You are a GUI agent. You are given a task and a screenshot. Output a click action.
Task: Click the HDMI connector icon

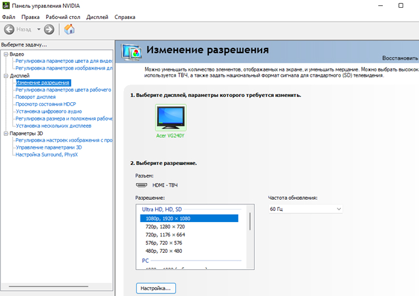point(141,185)
